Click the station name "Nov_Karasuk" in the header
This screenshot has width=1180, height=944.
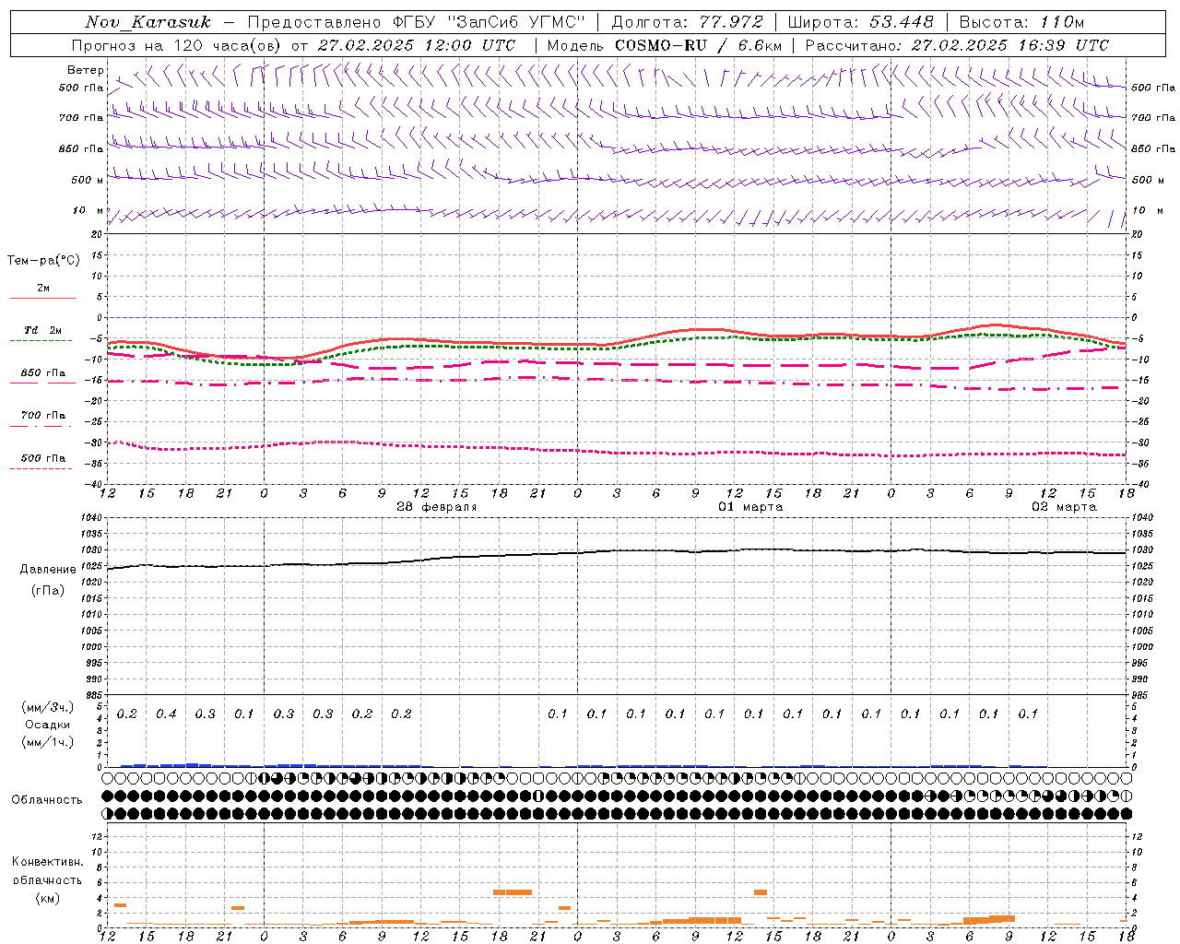point(147,22)
